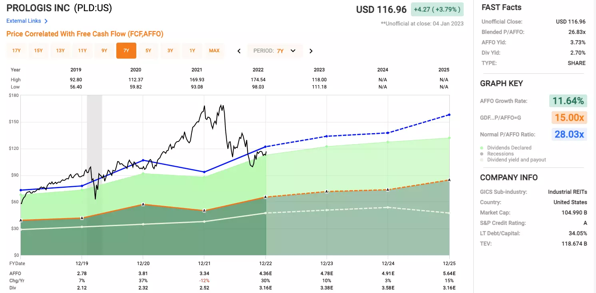Click the 12/25 Div value 3.16E
The width and height of the screenshot is (596, 293).
click(449, 288)
